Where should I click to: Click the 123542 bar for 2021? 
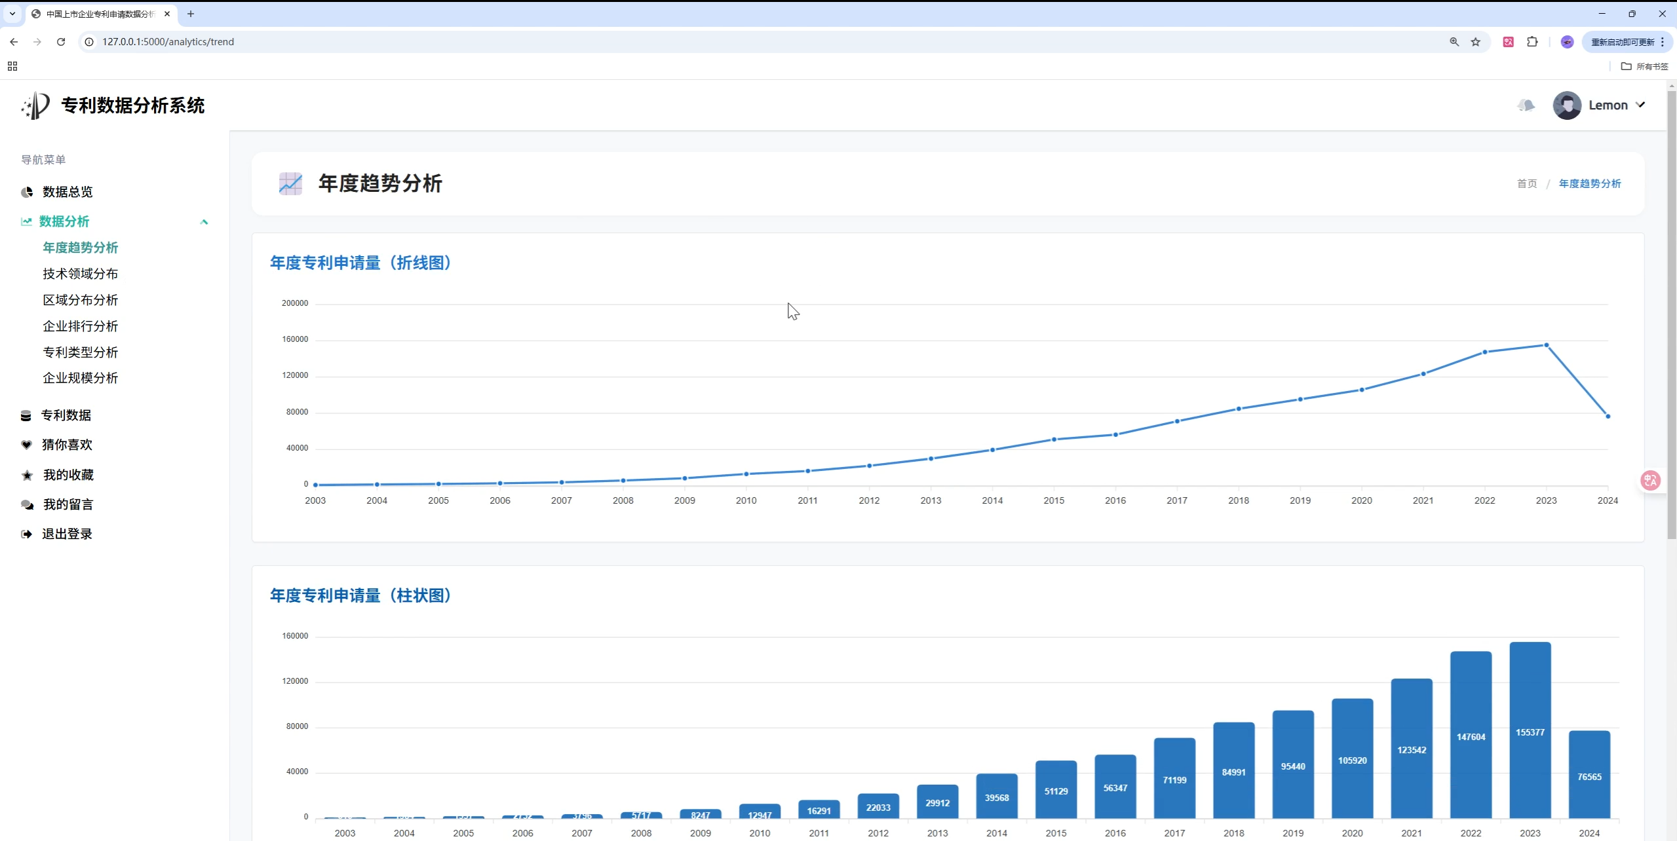[x=1412, y=749]
